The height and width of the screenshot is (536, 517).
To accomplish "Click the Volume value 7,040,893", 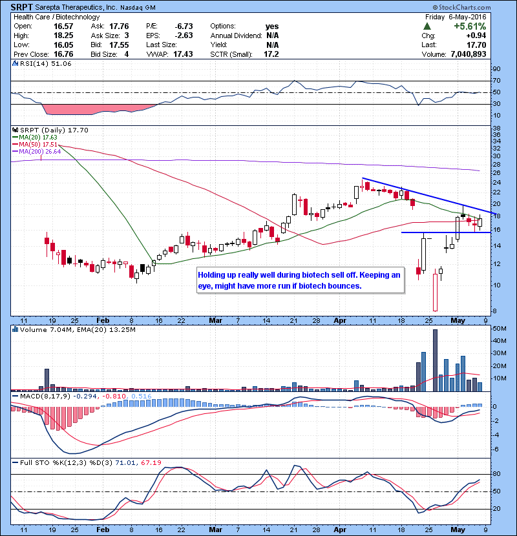I will (x=469, y=54).
